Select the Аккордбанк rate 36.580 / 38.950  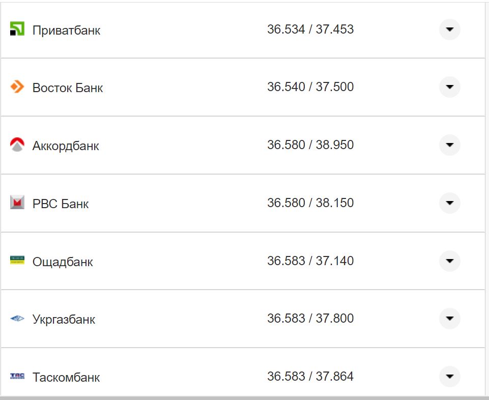click(x=310, y=145)
